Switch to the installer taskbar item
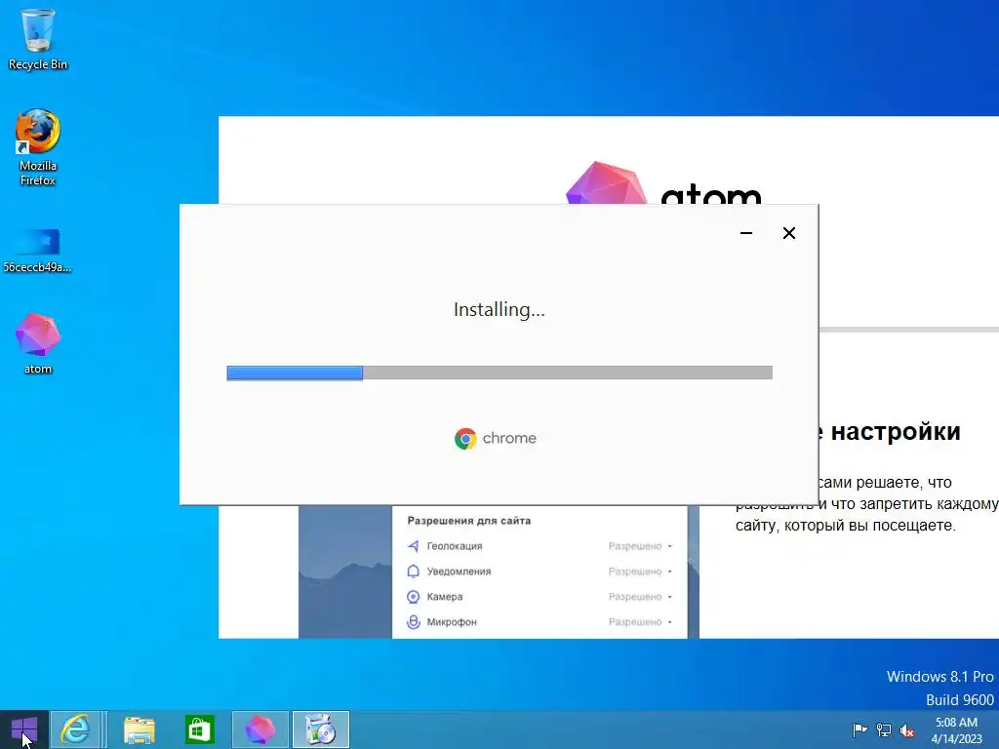The image size is (999, 749). tap(320, 729)
